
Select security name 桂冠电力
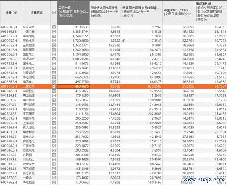(x=29, y=82)
